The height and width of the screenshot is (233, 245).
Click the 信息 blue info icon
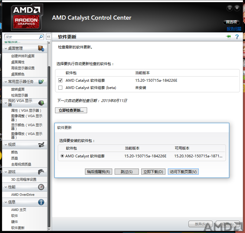tap(41, 202)
